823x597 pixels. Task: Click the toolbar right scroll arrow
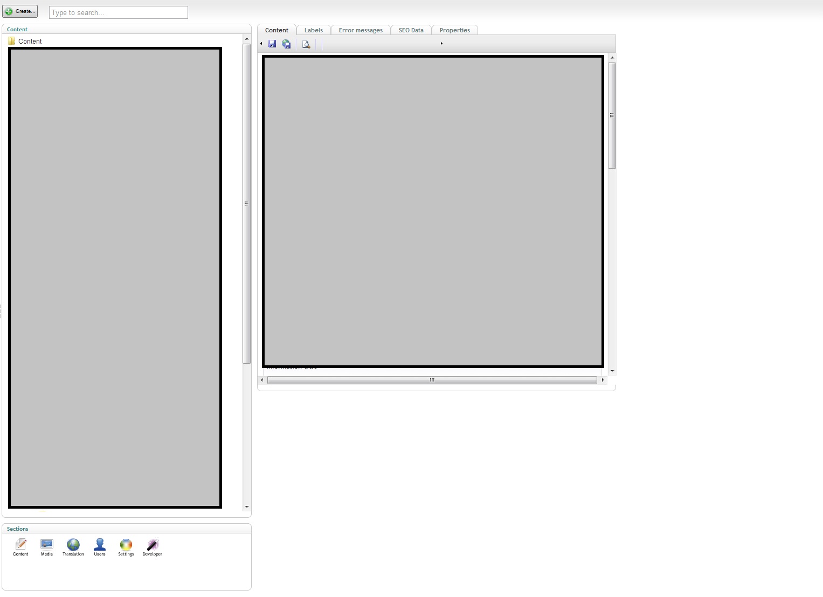(x=441, y=44)
